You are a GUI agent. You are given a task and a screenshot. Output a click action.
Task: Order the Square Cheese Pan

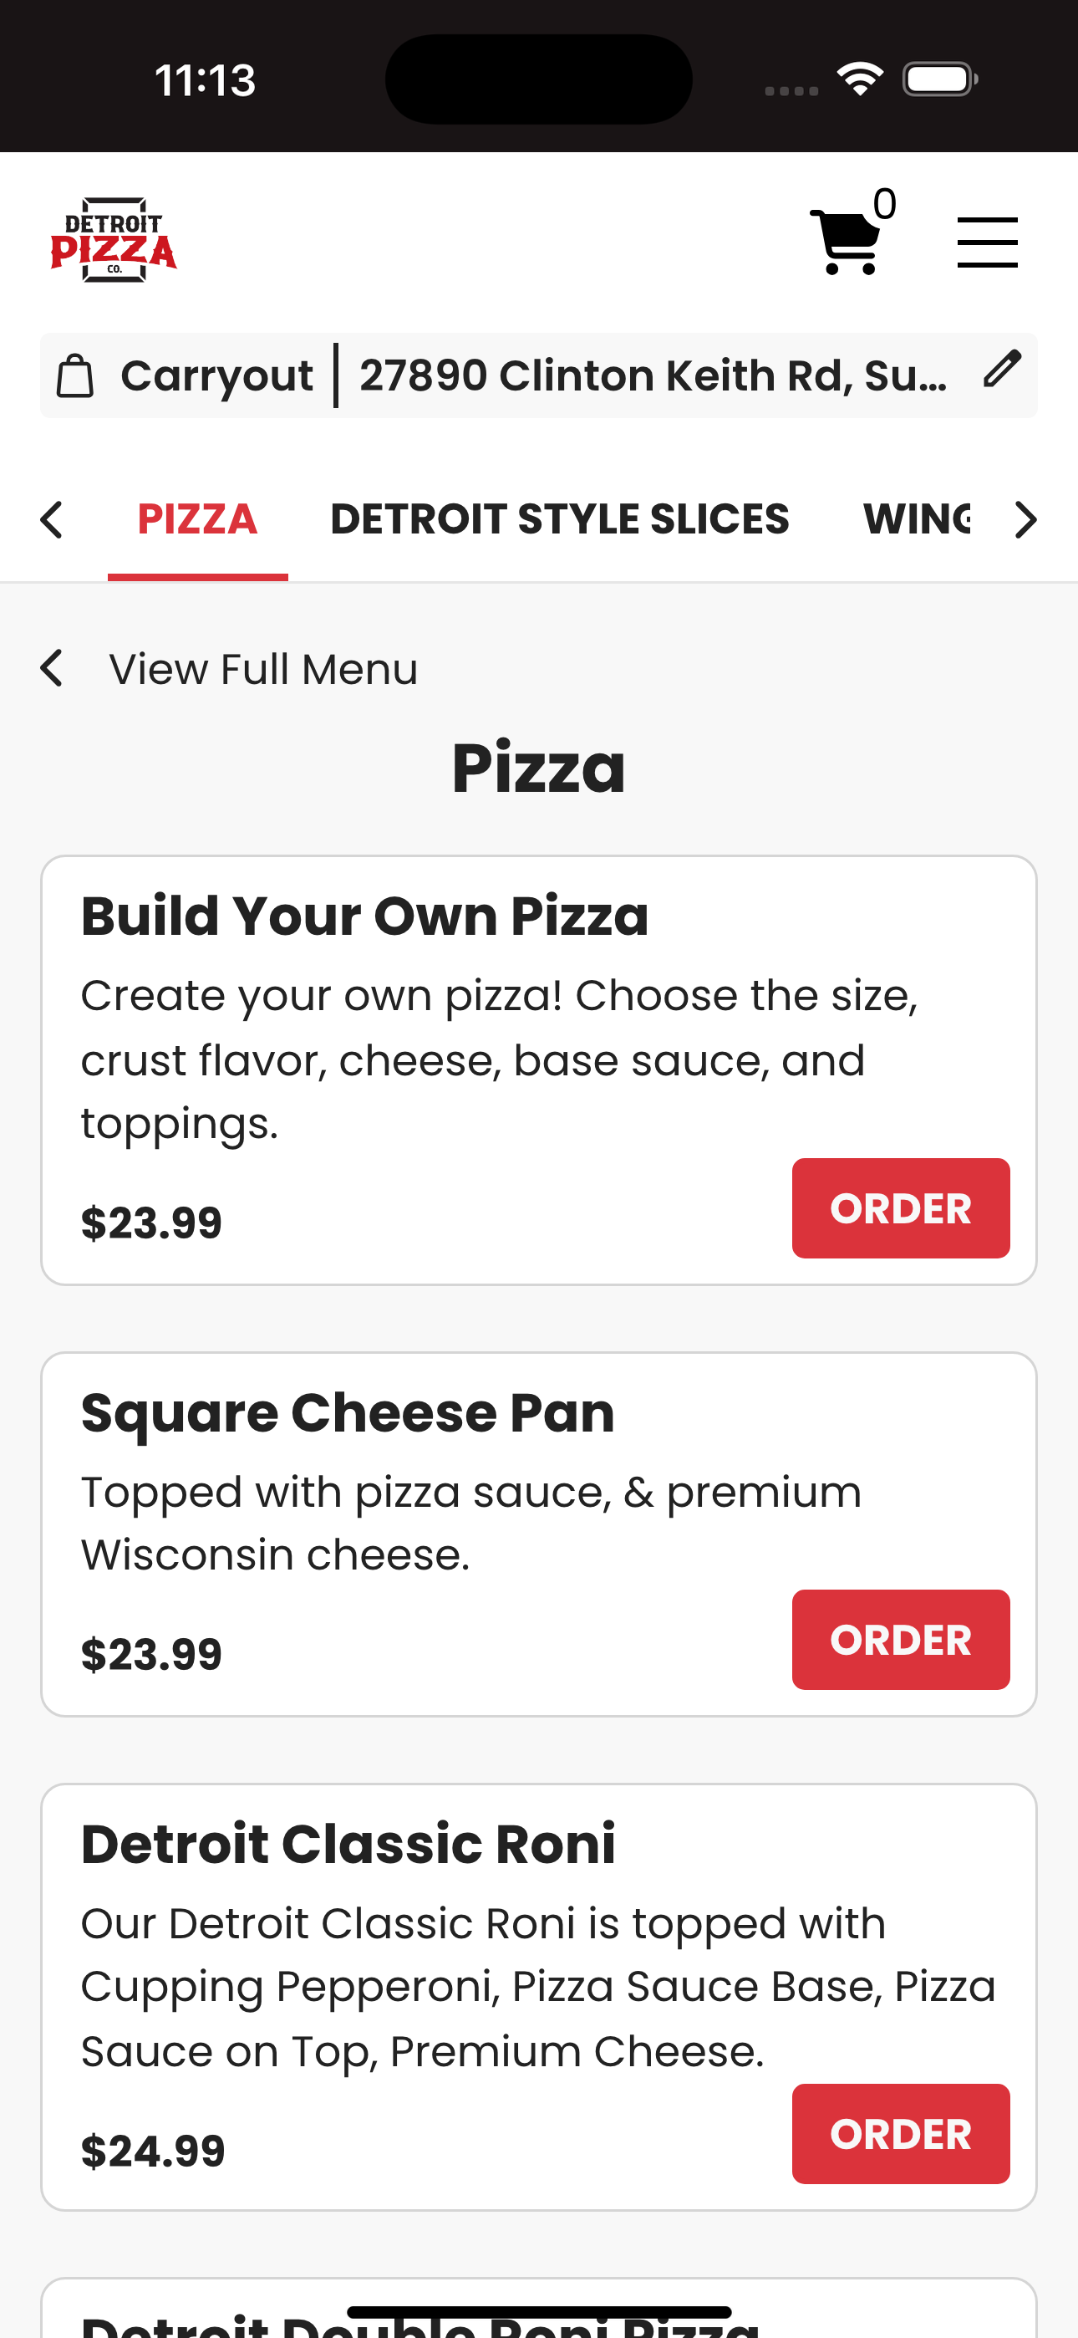[900, 1639]
